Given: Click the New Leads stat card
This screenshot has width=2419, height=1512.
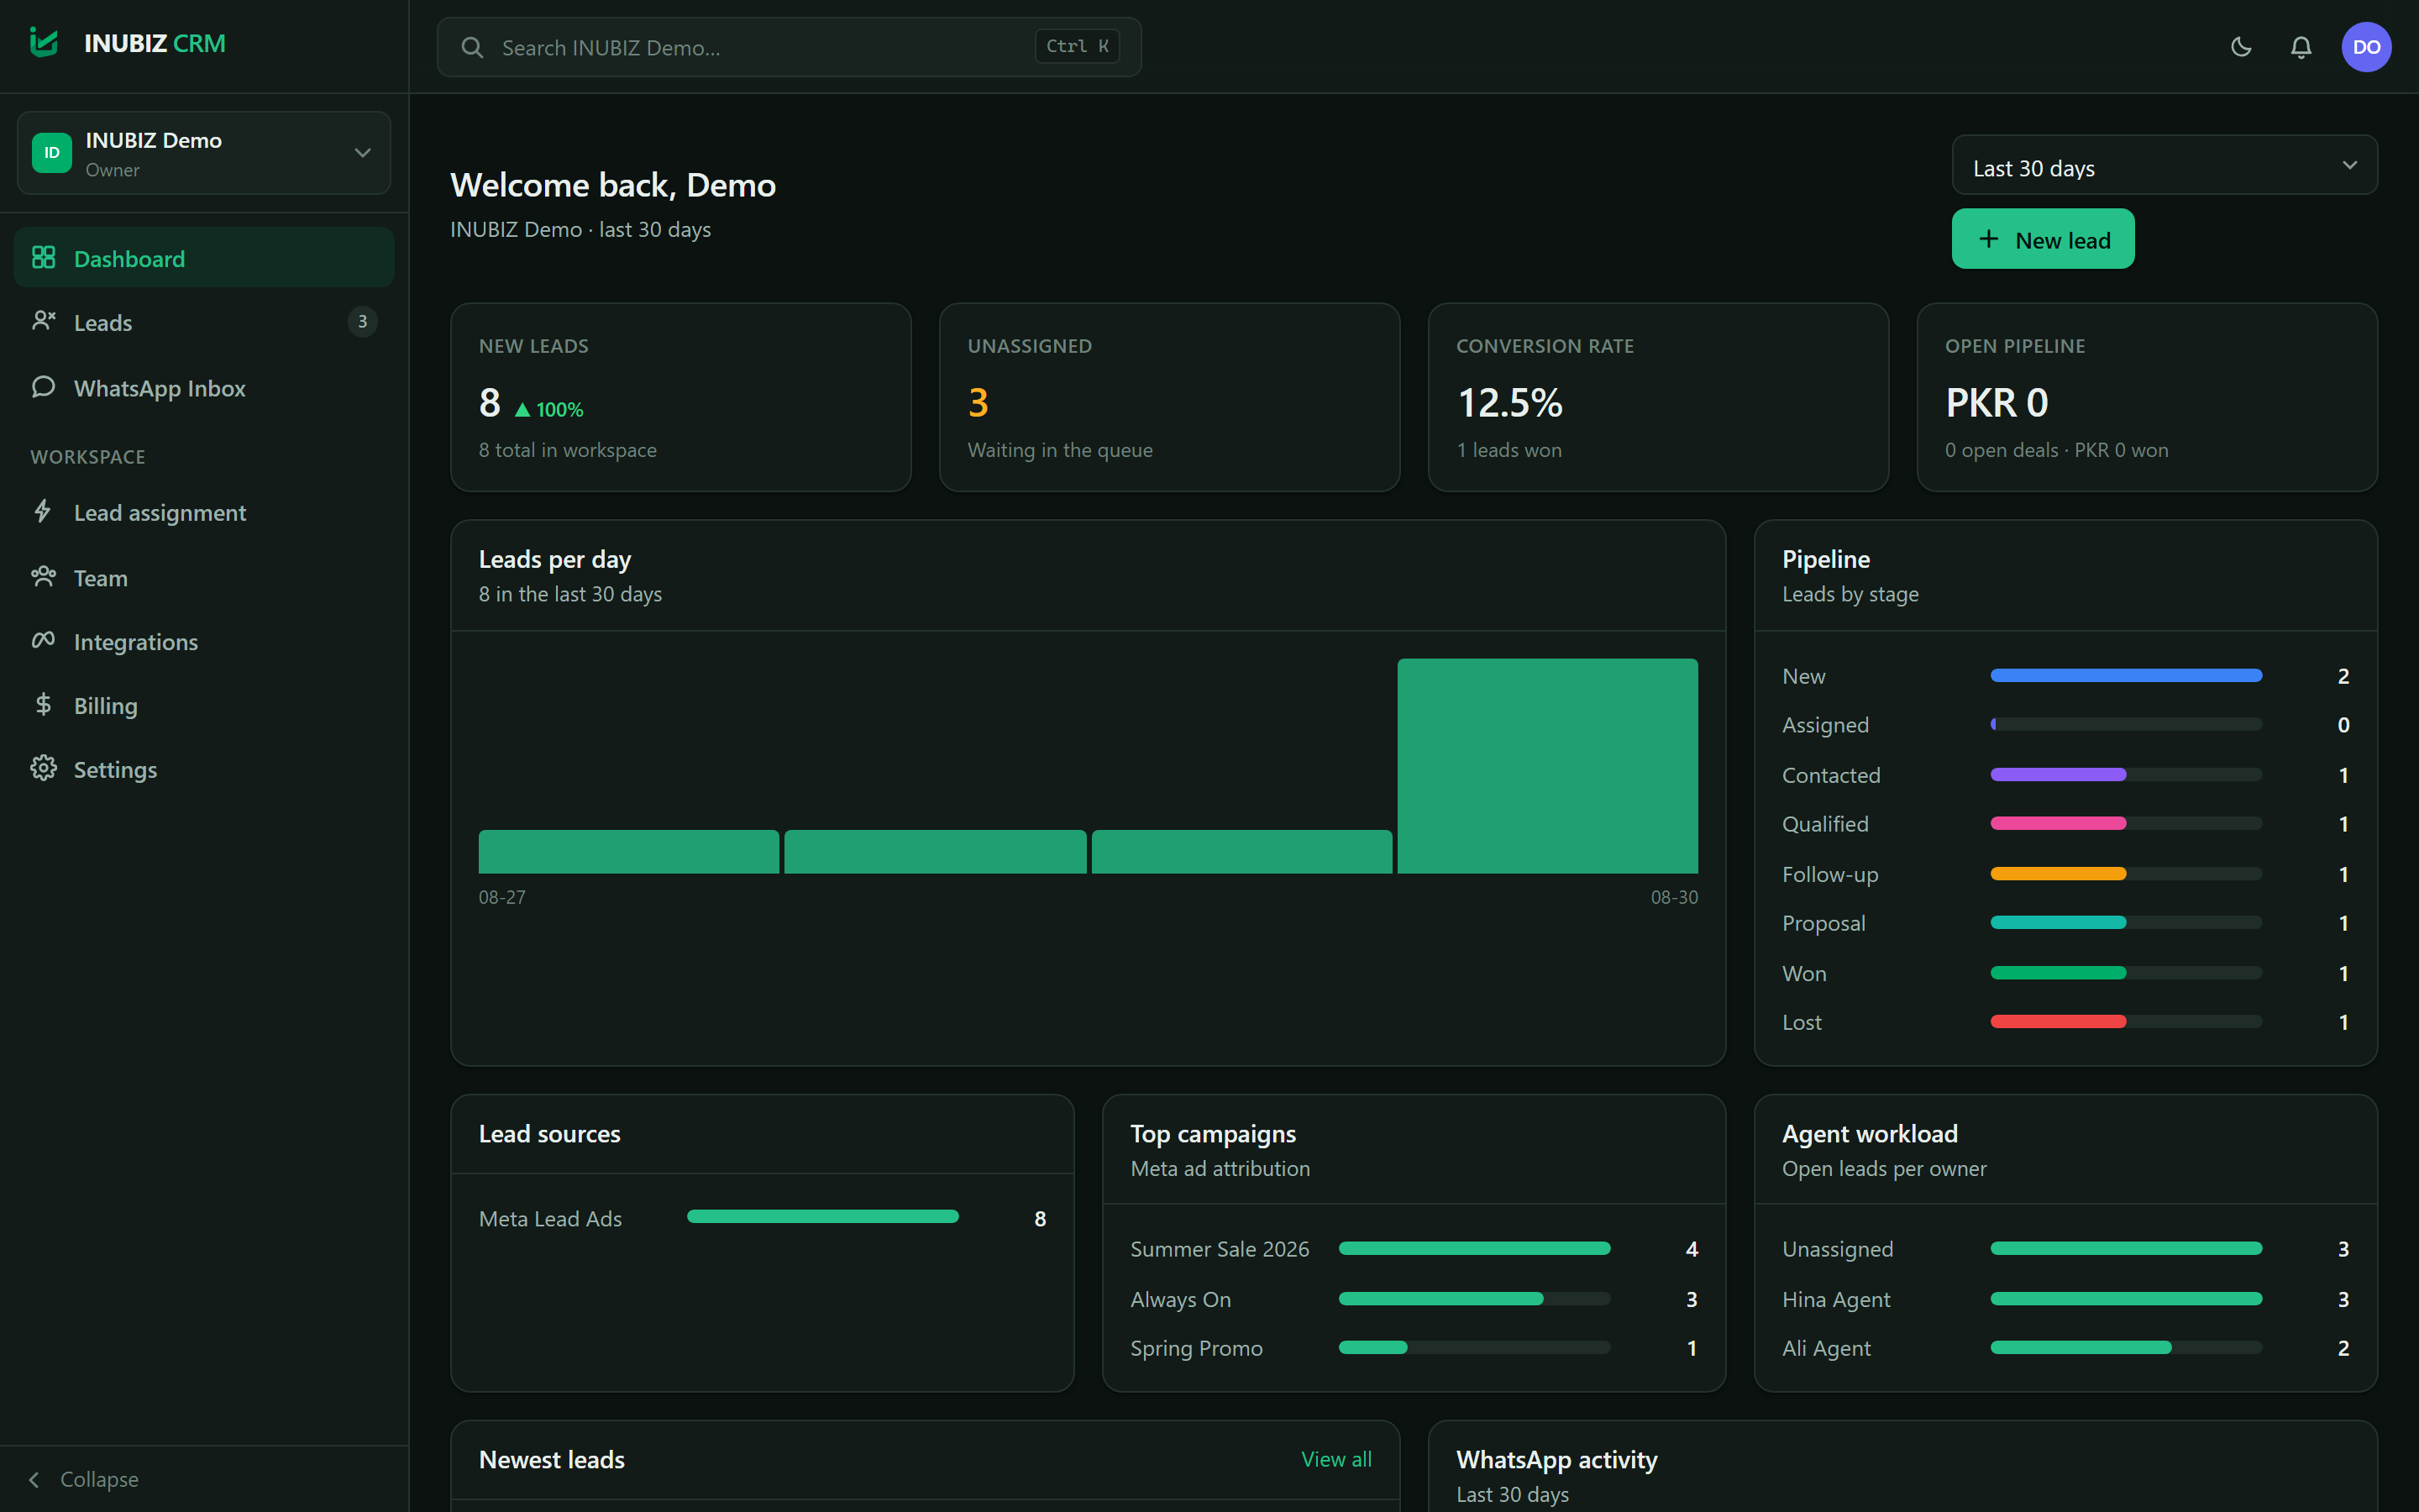Looking at the screenshot, I should coord(680,397).
